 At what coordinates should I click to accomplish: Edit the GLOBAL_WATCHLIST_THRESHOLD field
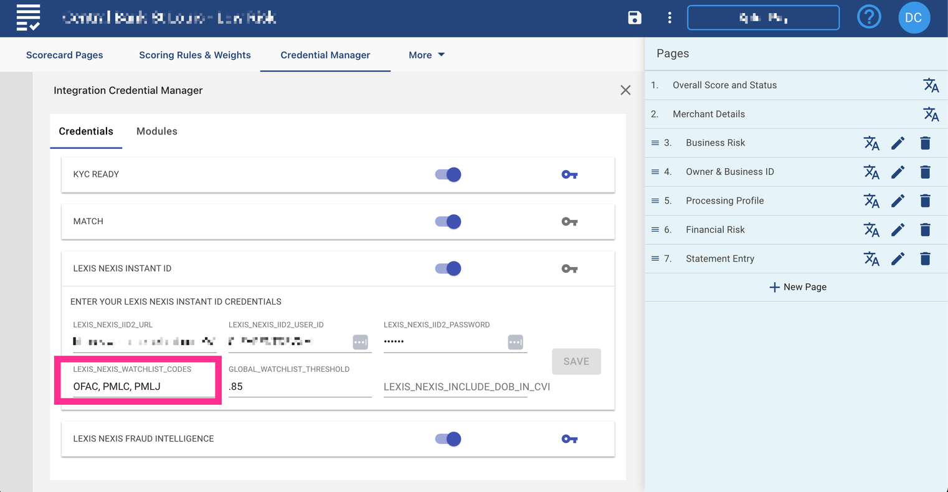click(300, 386)
